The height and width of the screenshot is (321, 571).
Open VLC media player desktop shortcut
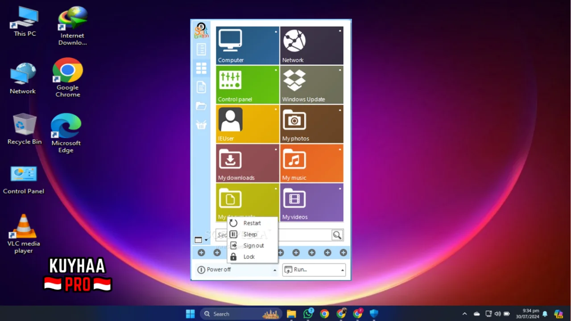click(24, 234)
